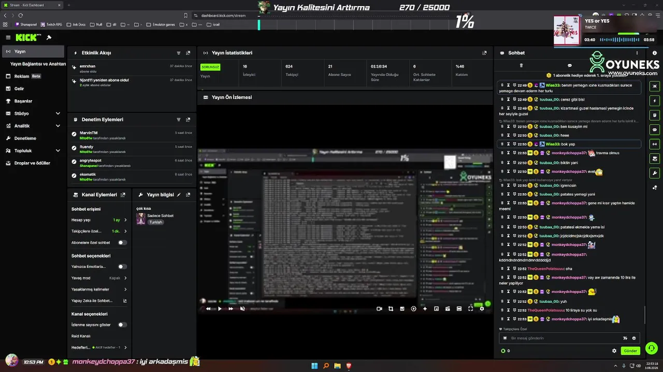Open File Explorer from the taskbar
This screenshot has width=663, height=372.
point(337,366)
